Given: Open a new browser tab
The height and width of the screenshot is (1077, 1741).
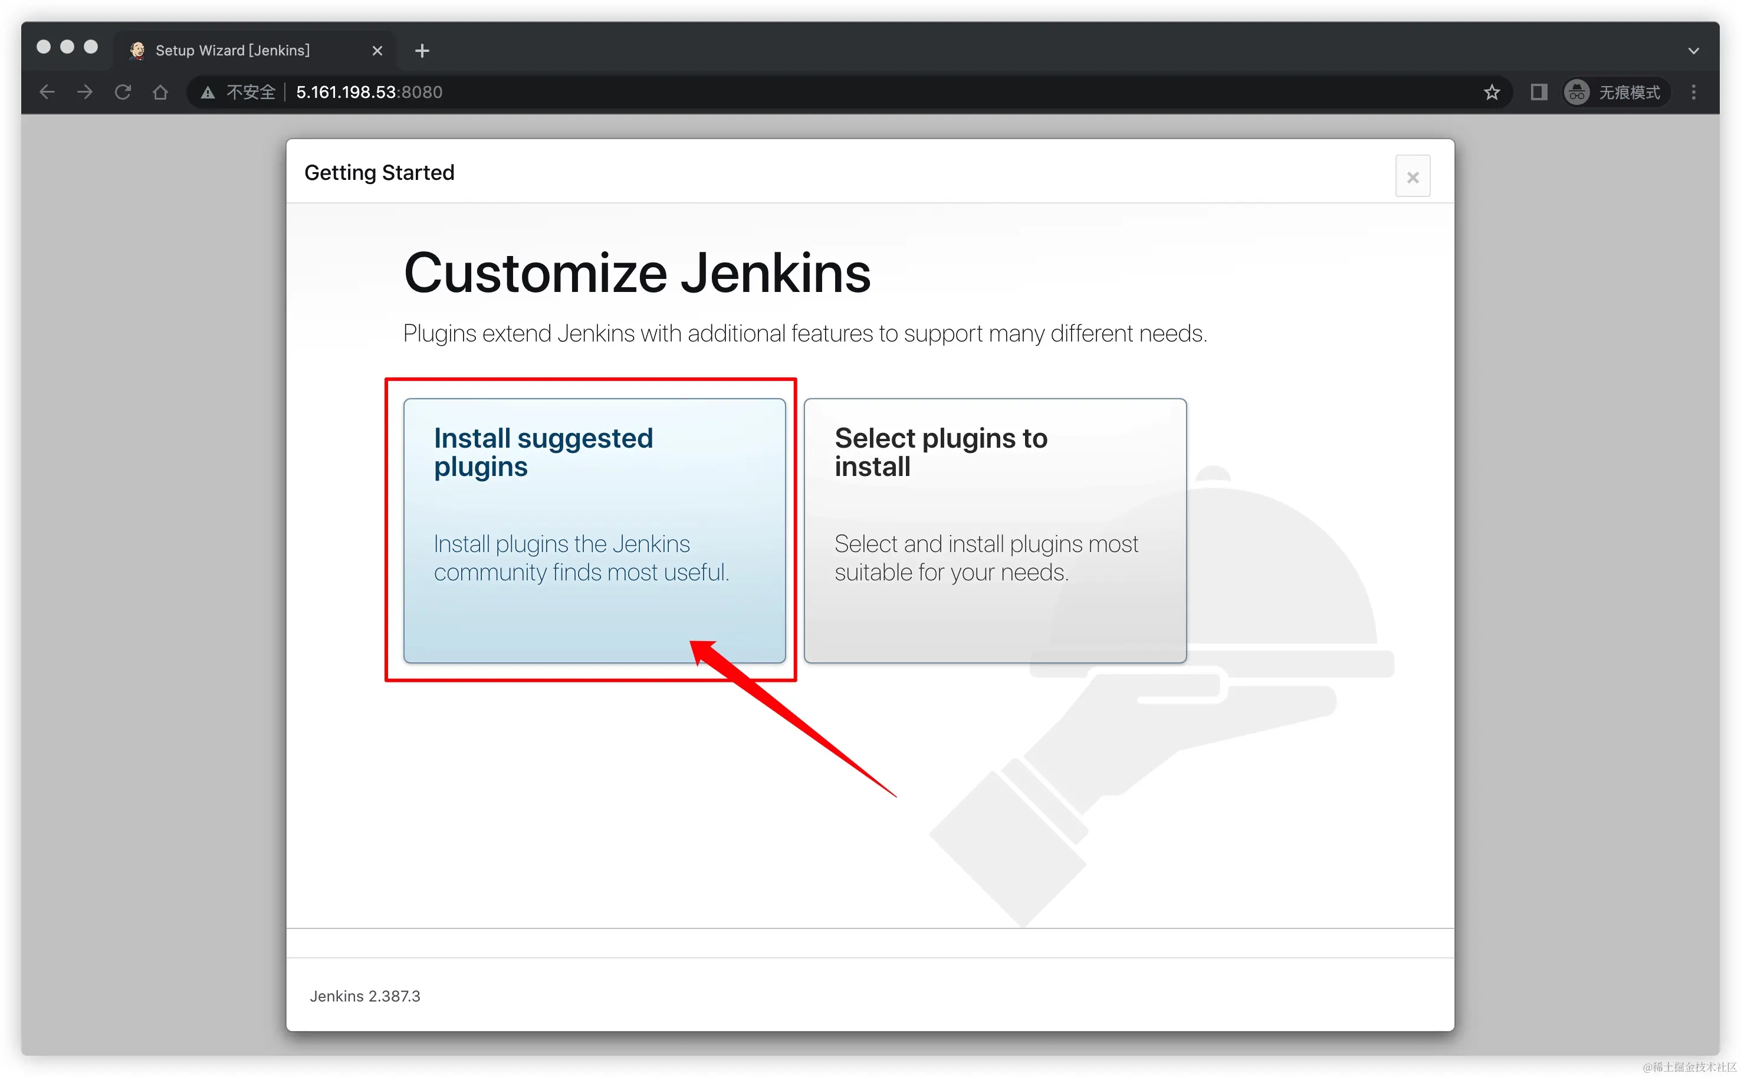Looking at the screenshot, I should coord(422,51).
